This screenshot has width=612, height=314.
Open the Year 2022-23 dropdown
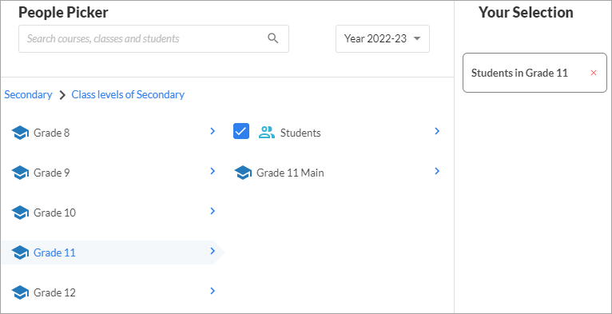pyautogui.click(x=383, y=38)
